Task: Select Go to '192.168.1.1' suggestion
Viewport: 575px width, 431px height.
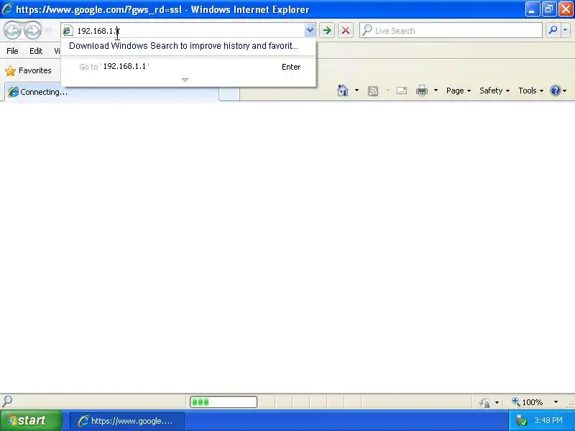Action: tap(188, 67)
